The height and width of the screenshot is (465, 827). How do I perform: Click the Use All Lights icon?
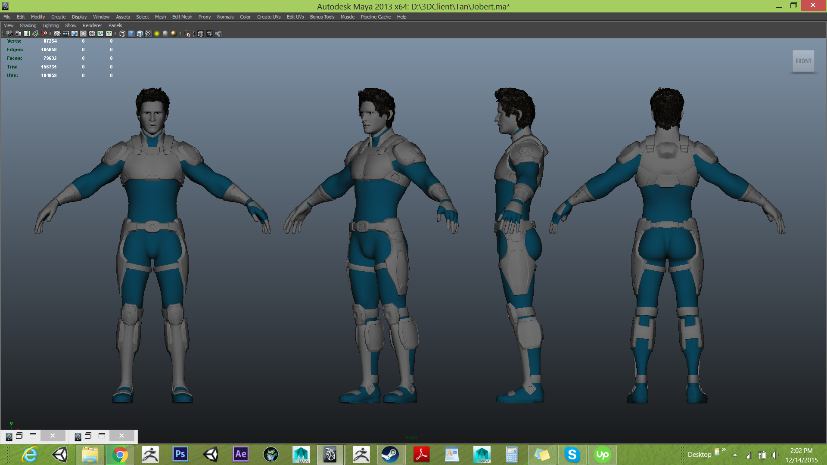[157, 34]
